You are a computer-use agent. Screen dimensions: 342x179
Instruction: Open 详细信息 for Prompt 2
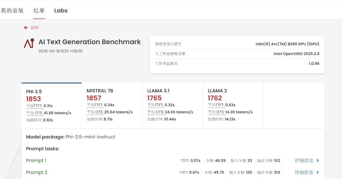304,173
